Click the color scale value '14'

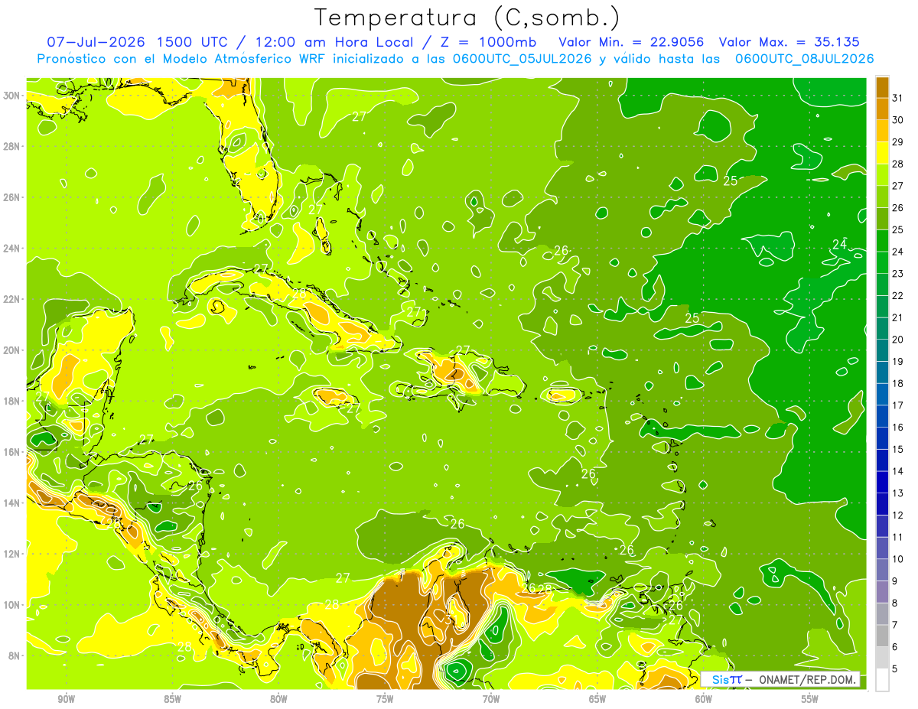click(x=898, y=471)
